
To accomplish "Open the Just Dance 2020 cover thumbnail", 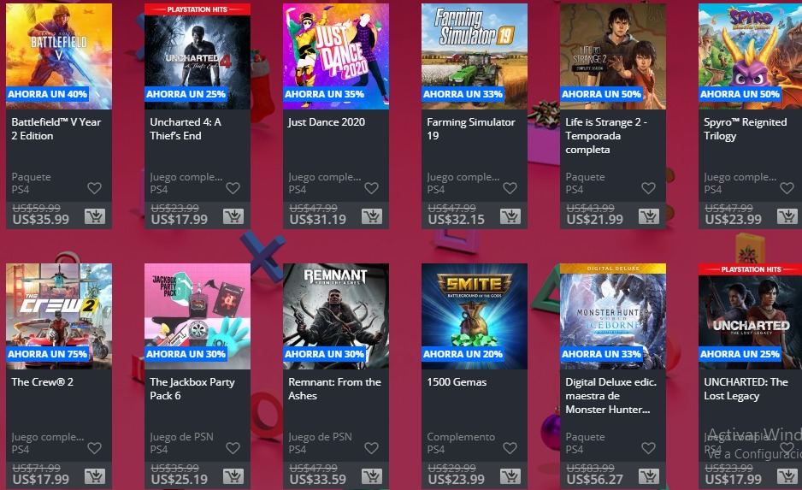I will tap(336, 56).
